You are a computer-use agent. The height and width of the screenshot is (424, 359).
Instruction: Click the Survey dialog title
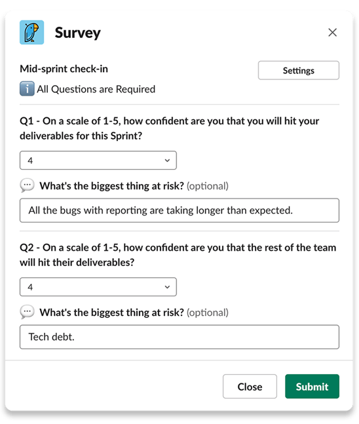(77, 33)
